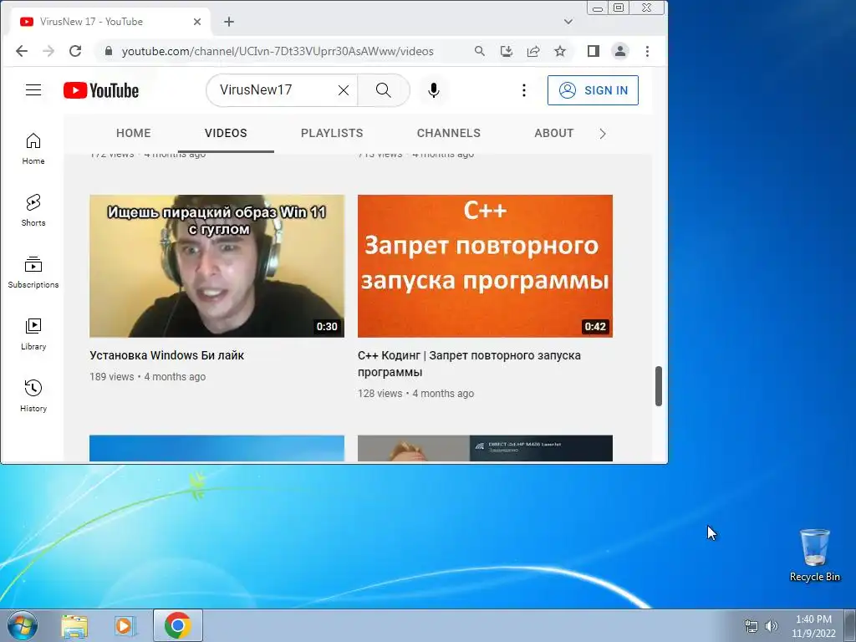Click the YouTube logo

pos(101,90)
